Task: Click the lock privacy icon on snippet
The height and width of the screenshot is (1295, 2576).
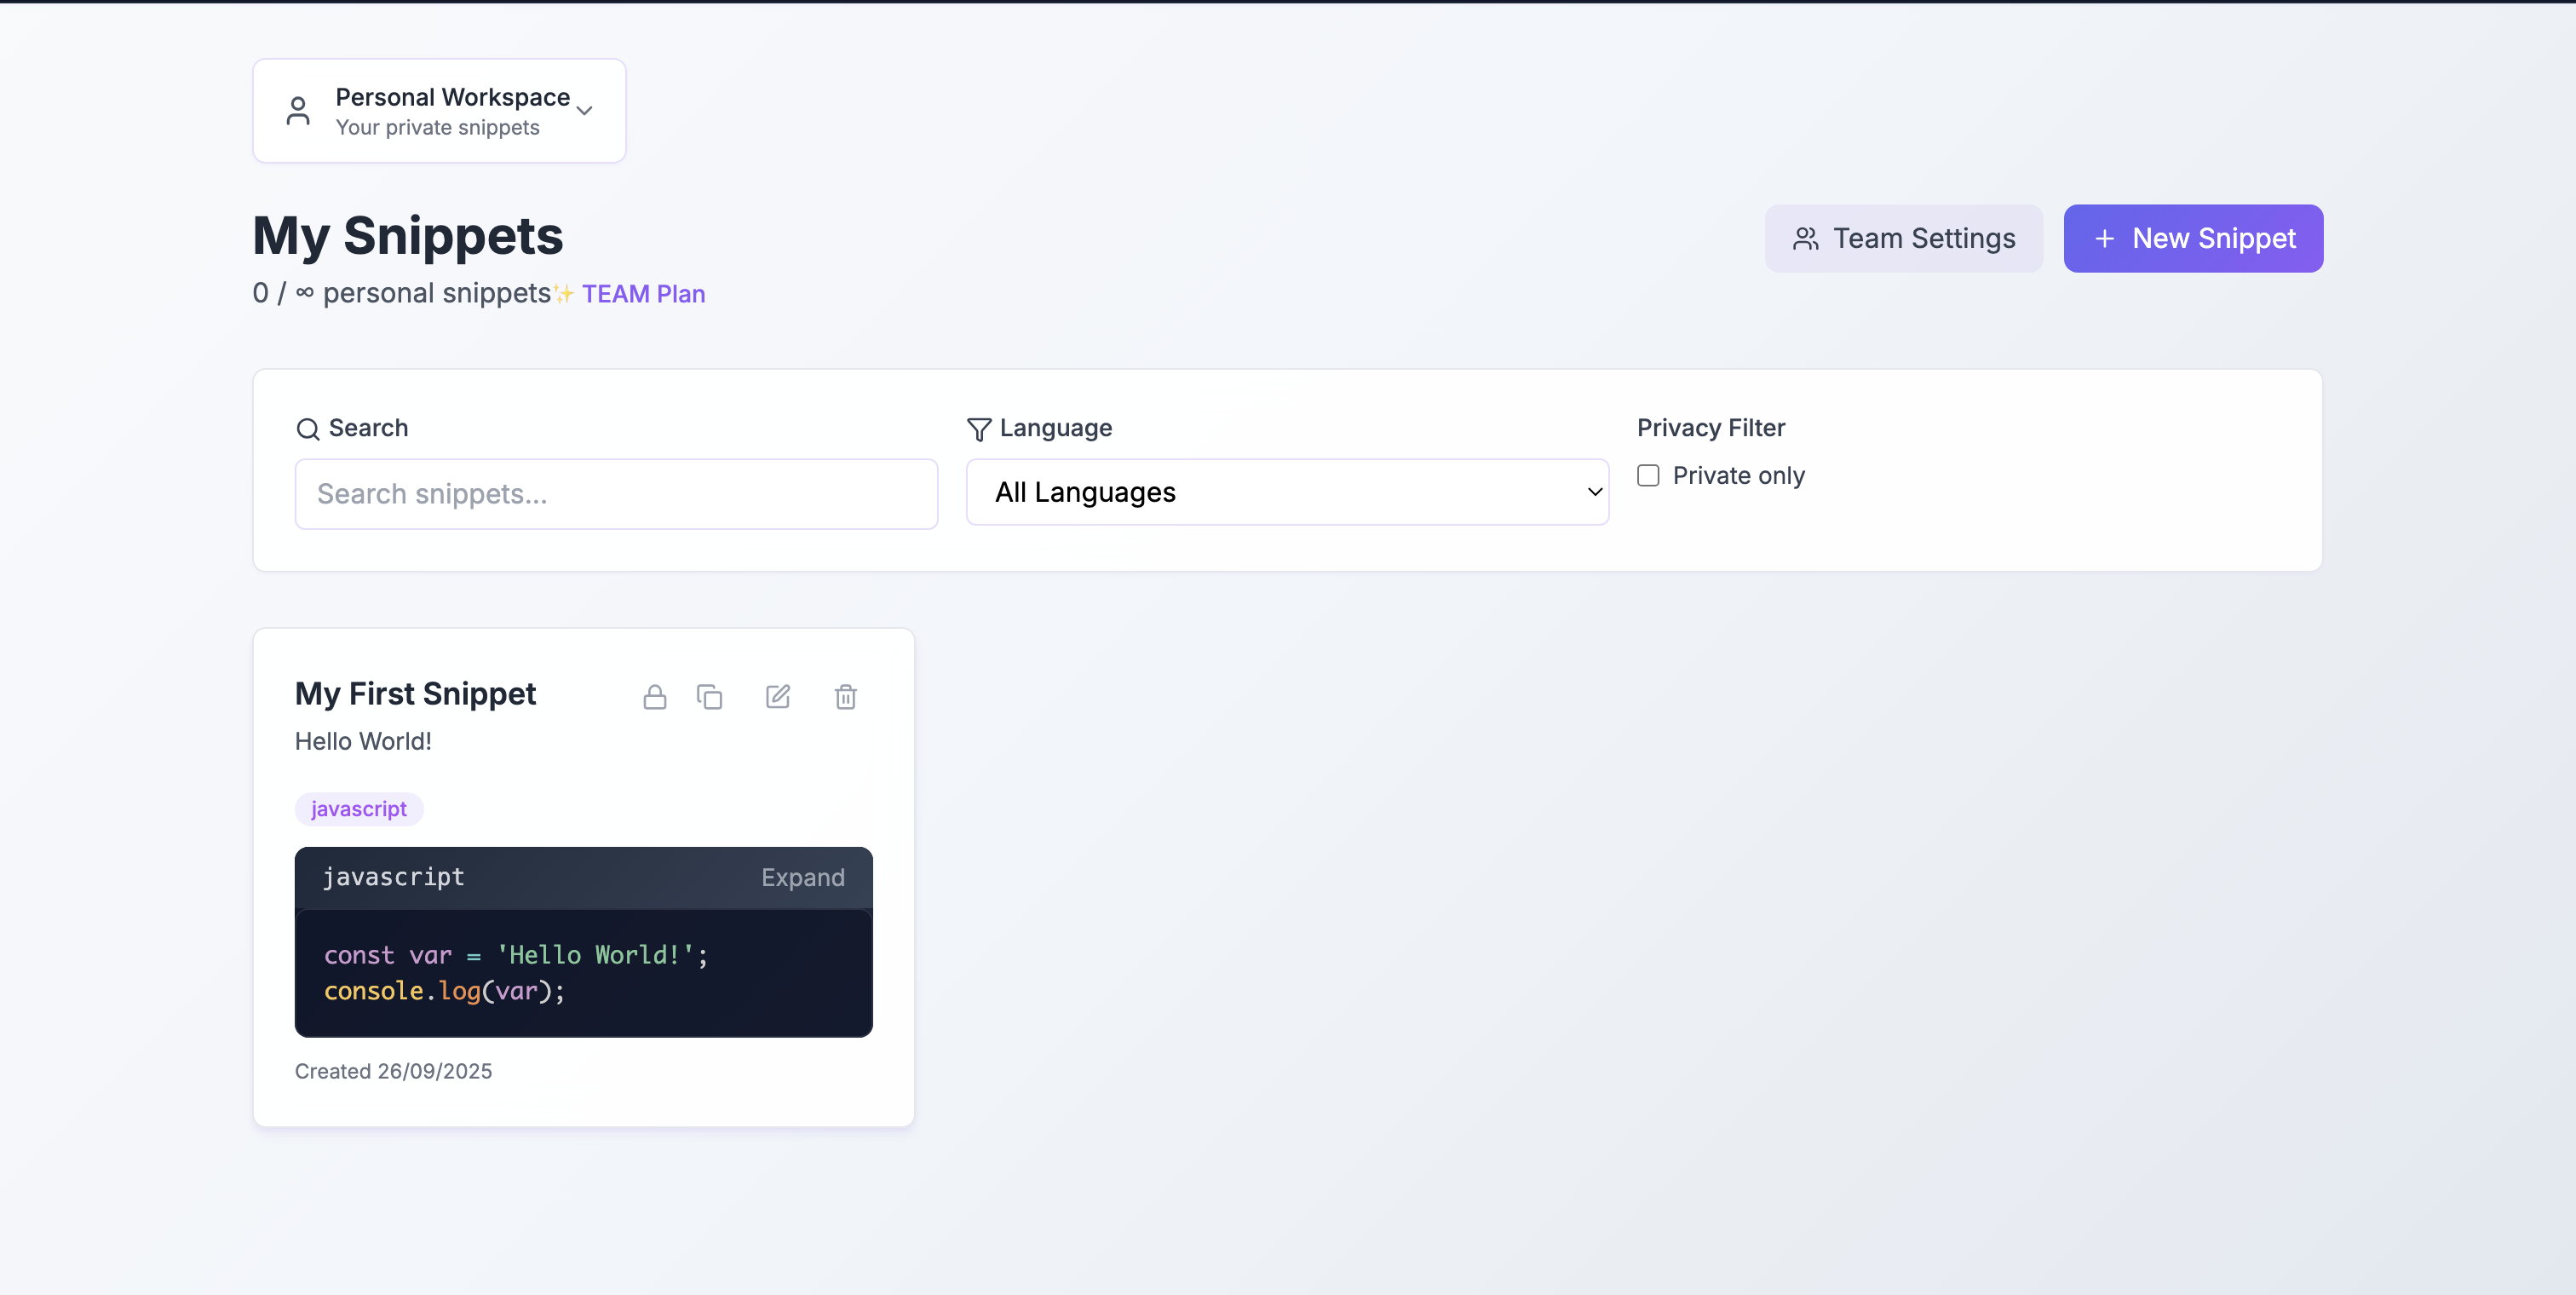Action: coord(655,697)
